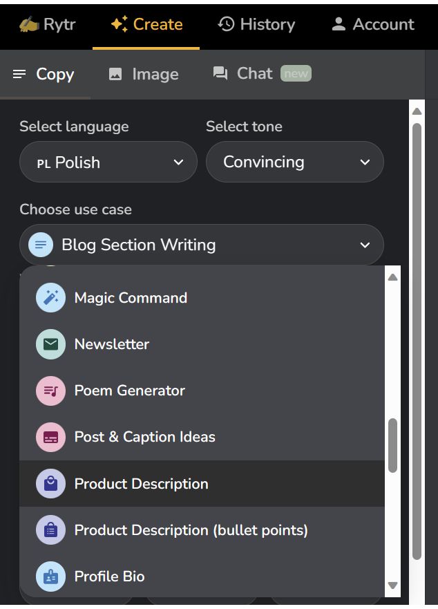The image size is (438, 609).
Task: Choose Newsletter from the use case list
Action: click(112, 344)
